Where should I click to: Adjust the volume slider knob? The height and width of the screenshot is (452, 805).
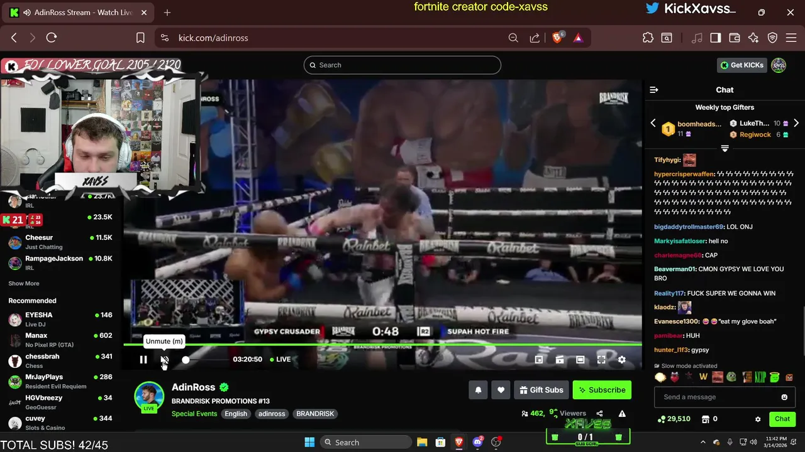coord(186,360)
